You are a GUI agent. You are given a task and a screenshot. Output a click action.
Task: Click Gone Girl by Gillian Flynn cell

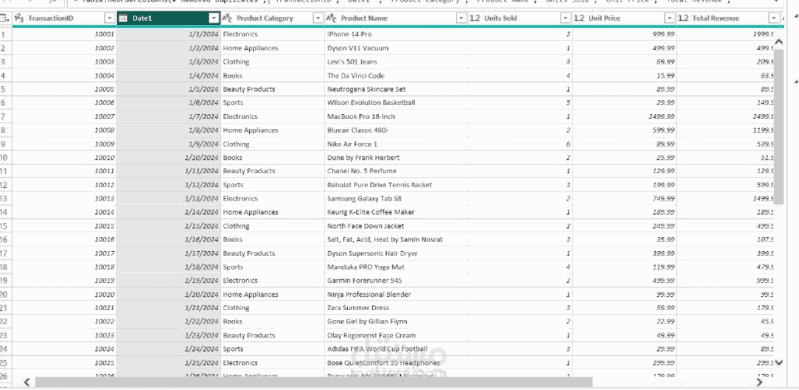point(396,322)
